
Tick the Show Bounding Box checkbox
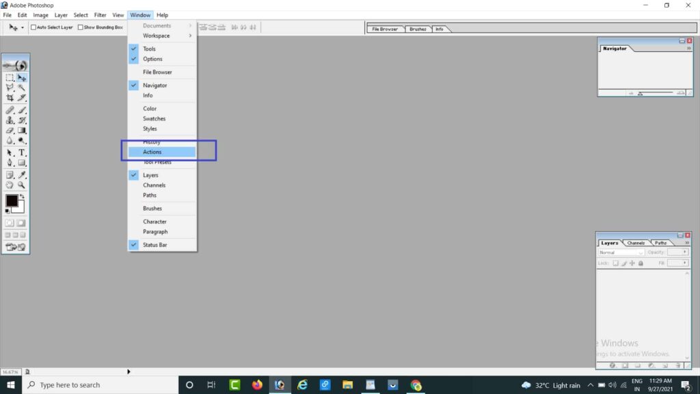[x=80, y=27]
